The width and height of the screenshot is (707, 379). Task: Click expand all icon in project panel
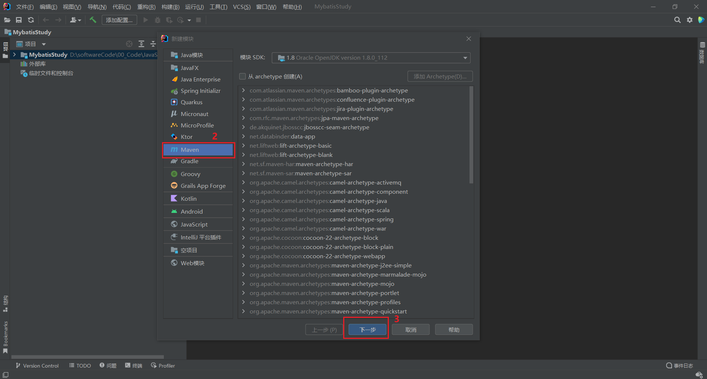[x=141, y=44]
